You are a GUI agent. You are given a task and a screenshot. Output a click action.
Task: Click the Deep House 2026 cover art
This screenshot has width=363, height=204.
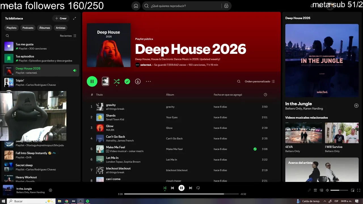[x=109, y=45]
